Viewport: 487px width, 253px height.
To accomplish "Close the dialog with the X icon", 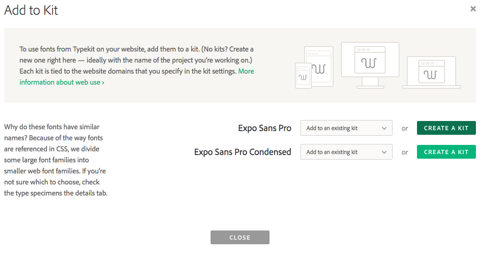I will pyautogui.click(x=473, y=9).
